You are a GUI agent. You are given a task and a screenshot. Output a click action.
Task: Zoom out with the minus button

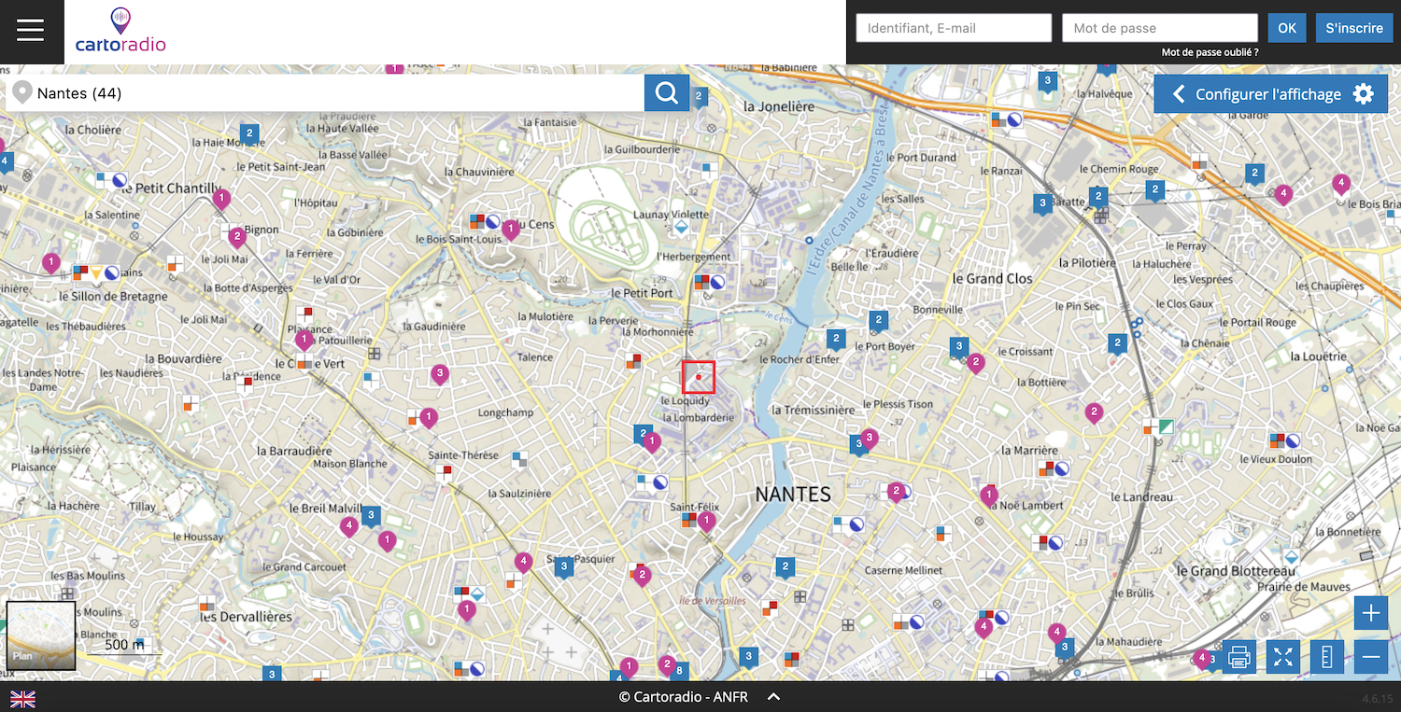pos(1370,657)
